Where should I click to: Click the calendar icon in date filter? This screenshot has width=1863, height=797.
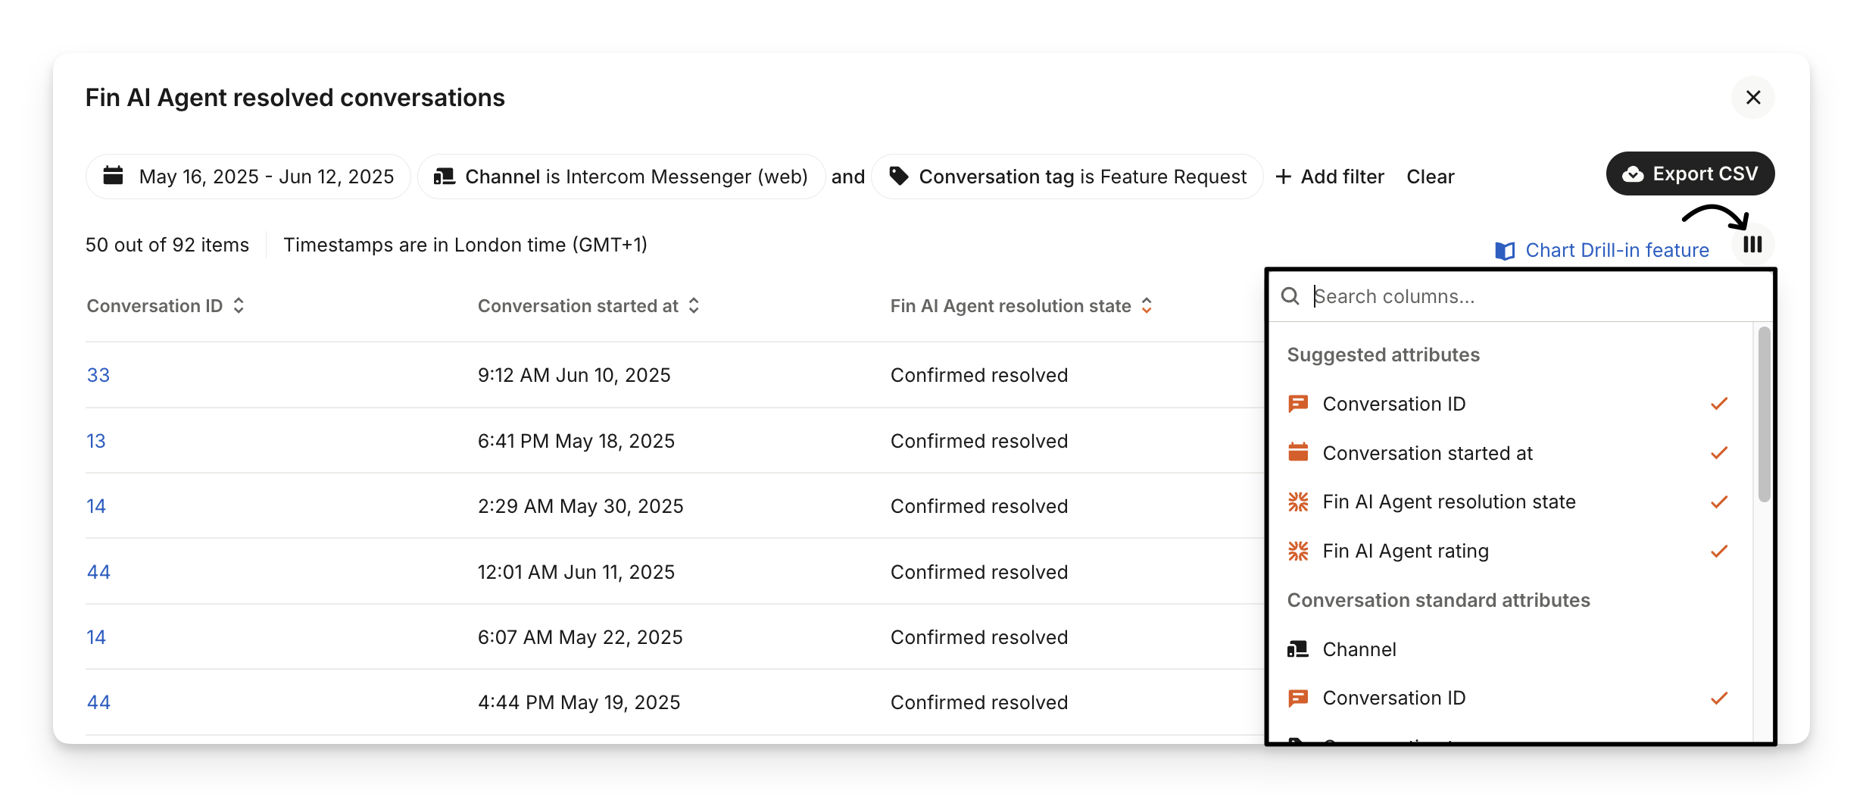pos(114,176)
